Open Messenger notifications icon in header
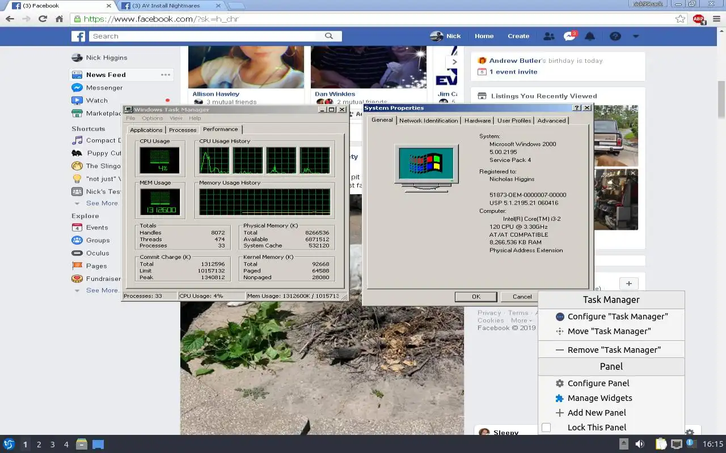Viewport: 726px width, 453px height. click(x=569, y=36)
